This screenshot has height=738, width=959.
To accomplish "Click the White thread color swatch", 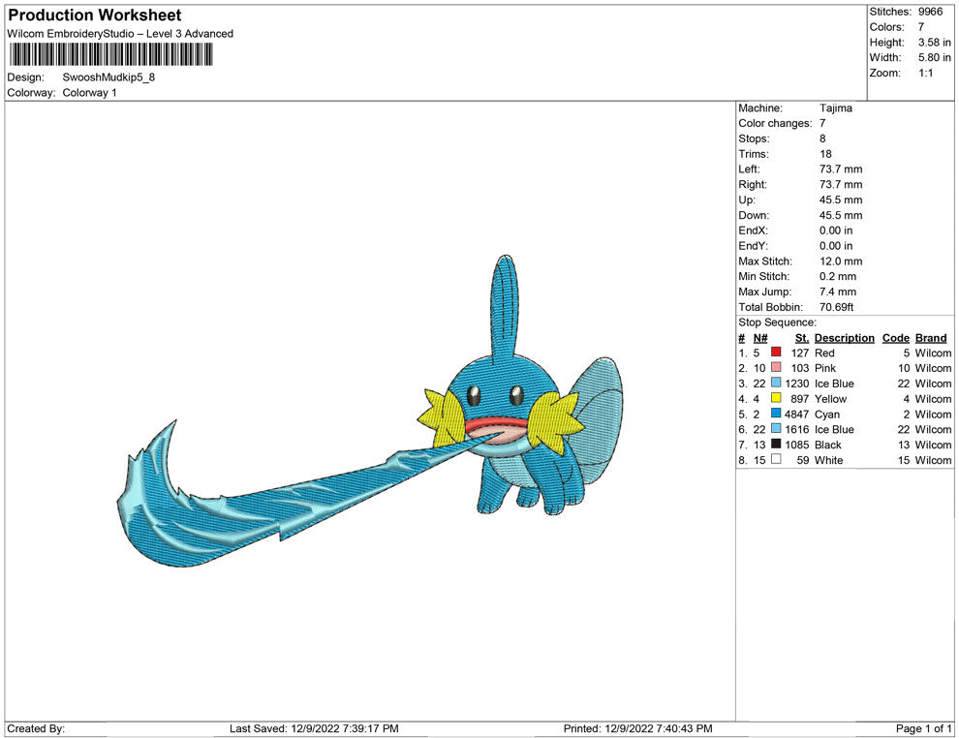I will click(776, 460).
